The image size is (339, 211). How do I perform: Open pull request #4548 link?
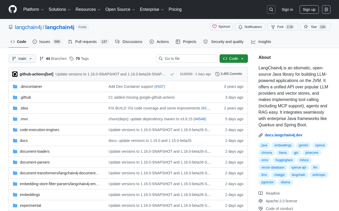click(200, 119)
